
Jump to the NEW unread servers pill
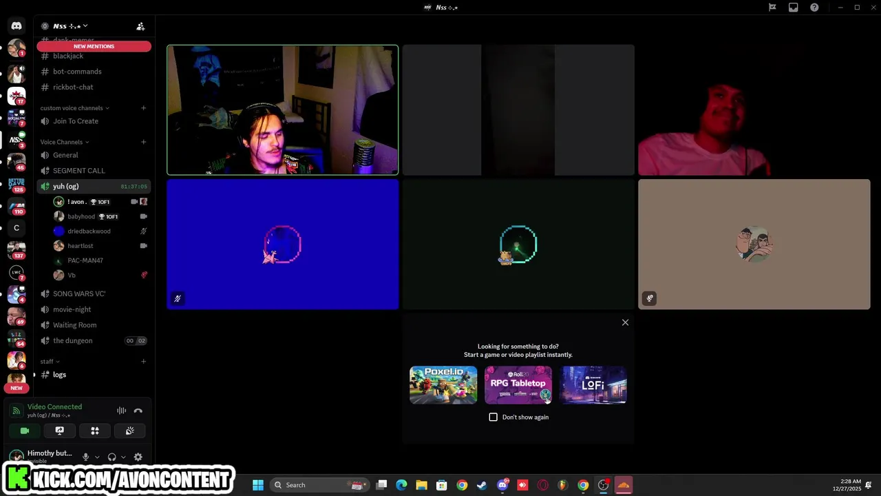(x=17, y=388)
